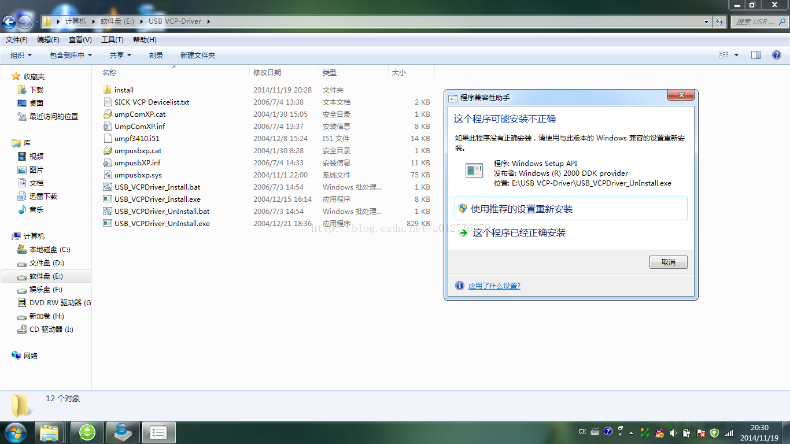Viewport: 790px width, 444px height.
Task: Select 新加卷 (H:) drive
Action: (47, 316)
